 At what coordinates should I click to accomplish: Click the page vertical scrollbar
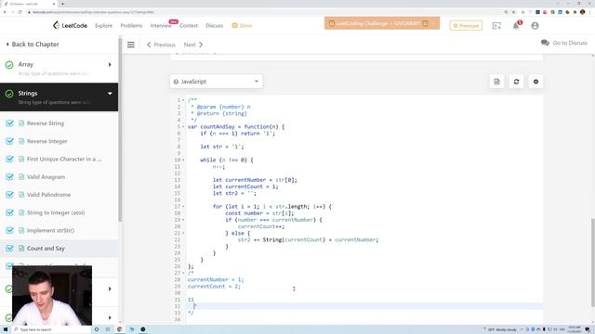coord(593,263)
